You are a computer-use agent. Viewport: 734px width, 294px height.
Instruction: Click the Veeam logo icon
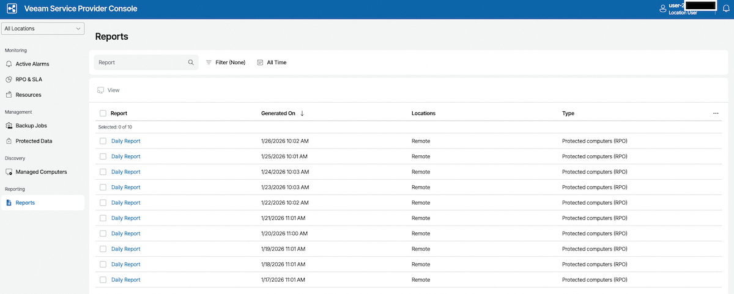pos(12,9)
